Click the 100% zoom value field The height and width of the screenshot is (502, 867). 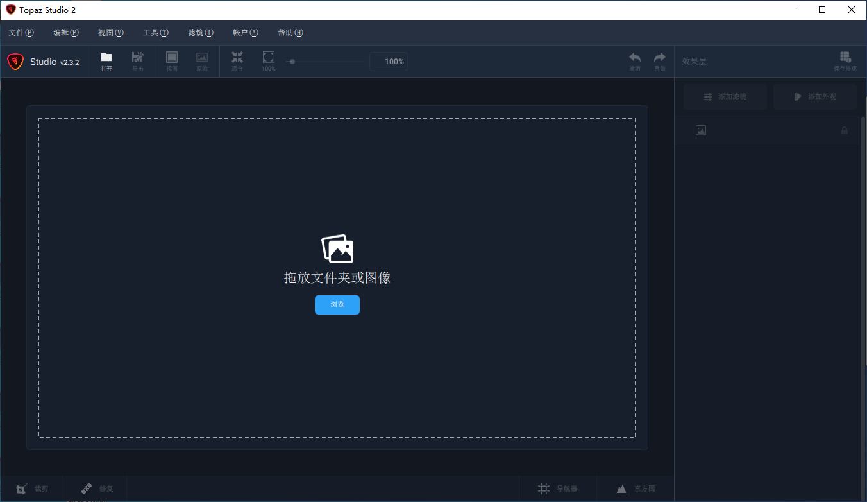coord(389,62)
